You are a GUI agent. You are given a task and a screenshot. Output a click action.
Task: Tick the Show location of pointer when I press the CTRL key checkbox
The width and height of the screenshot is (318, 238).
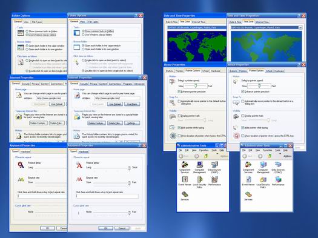tap(242, 136)
